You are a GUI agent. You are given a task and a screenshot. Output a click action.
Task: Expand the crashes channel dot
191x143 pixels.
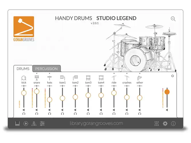pos(127,74)
